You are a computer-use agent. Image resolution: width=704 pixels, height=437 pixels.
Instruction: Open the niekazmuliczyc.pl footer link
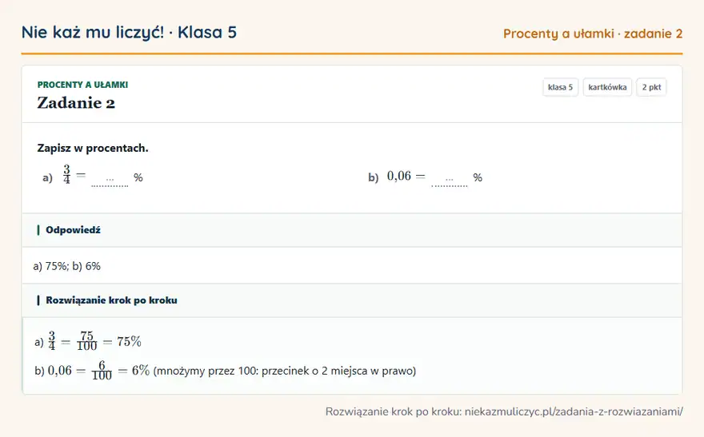pos(574,411)
